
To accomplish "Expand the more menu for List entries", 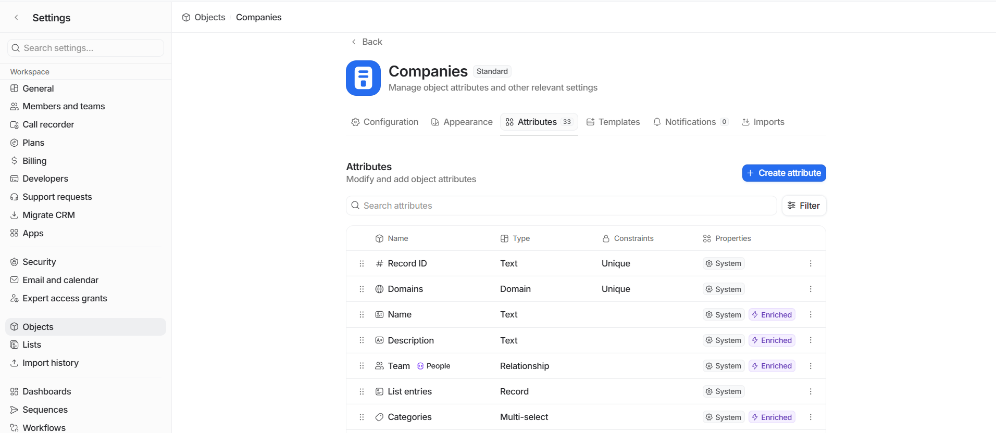I will tap(810, 391).
